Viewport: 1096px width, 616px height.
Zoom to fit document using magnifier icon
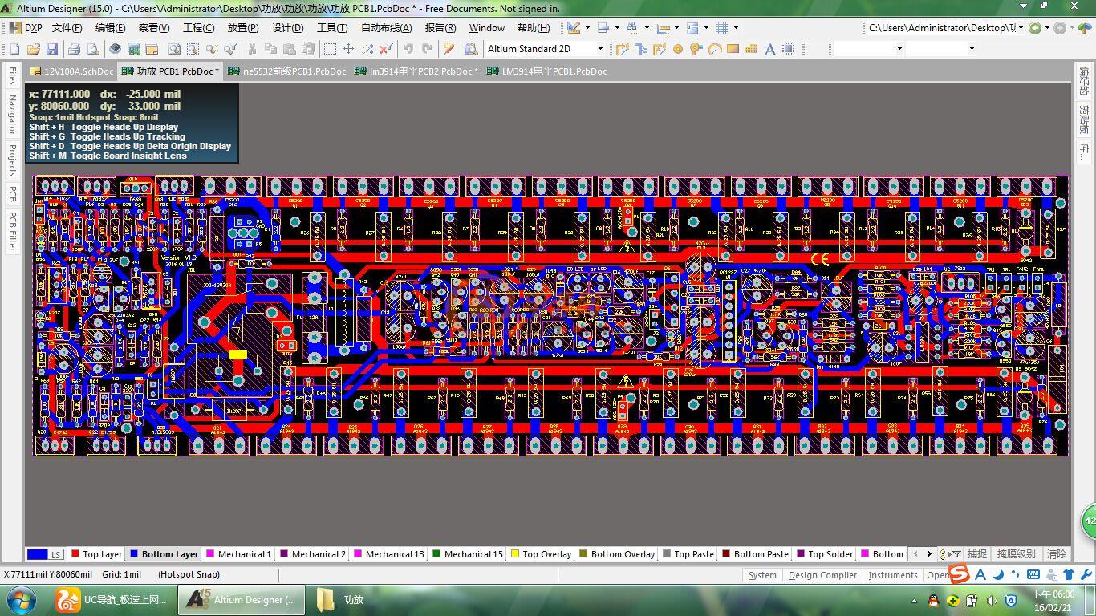[x=174, y=49]
